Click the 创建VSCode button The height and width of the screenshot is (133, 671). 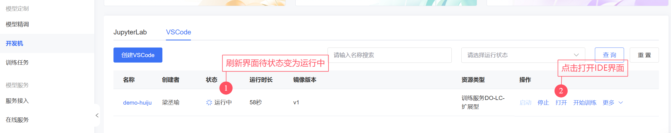[x=138, y=55]
